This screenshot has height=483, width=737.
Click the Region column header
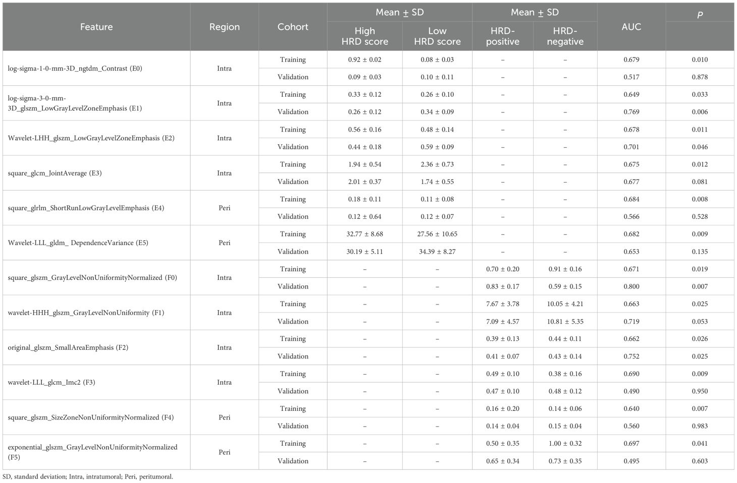(225, 27)
